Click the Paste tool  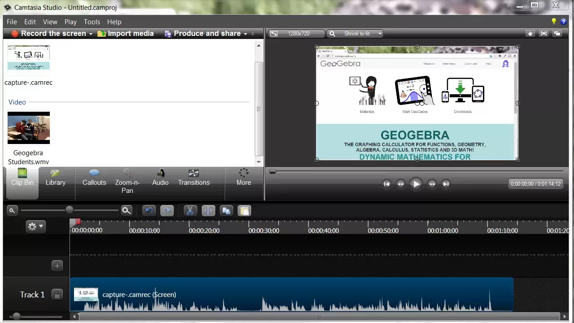pyautogui.click(x=244, y=211)
